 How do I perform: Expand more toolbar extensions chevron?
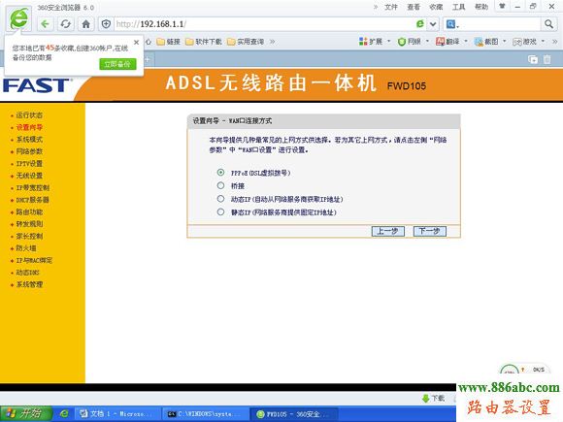coord(554,42)
